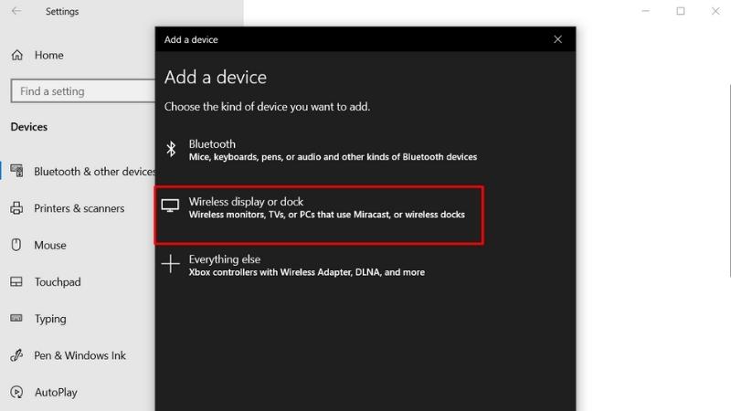Screen dimensions: 731x411
Task: Click the Miracast wireless monitors description
Action: (327, 215)
